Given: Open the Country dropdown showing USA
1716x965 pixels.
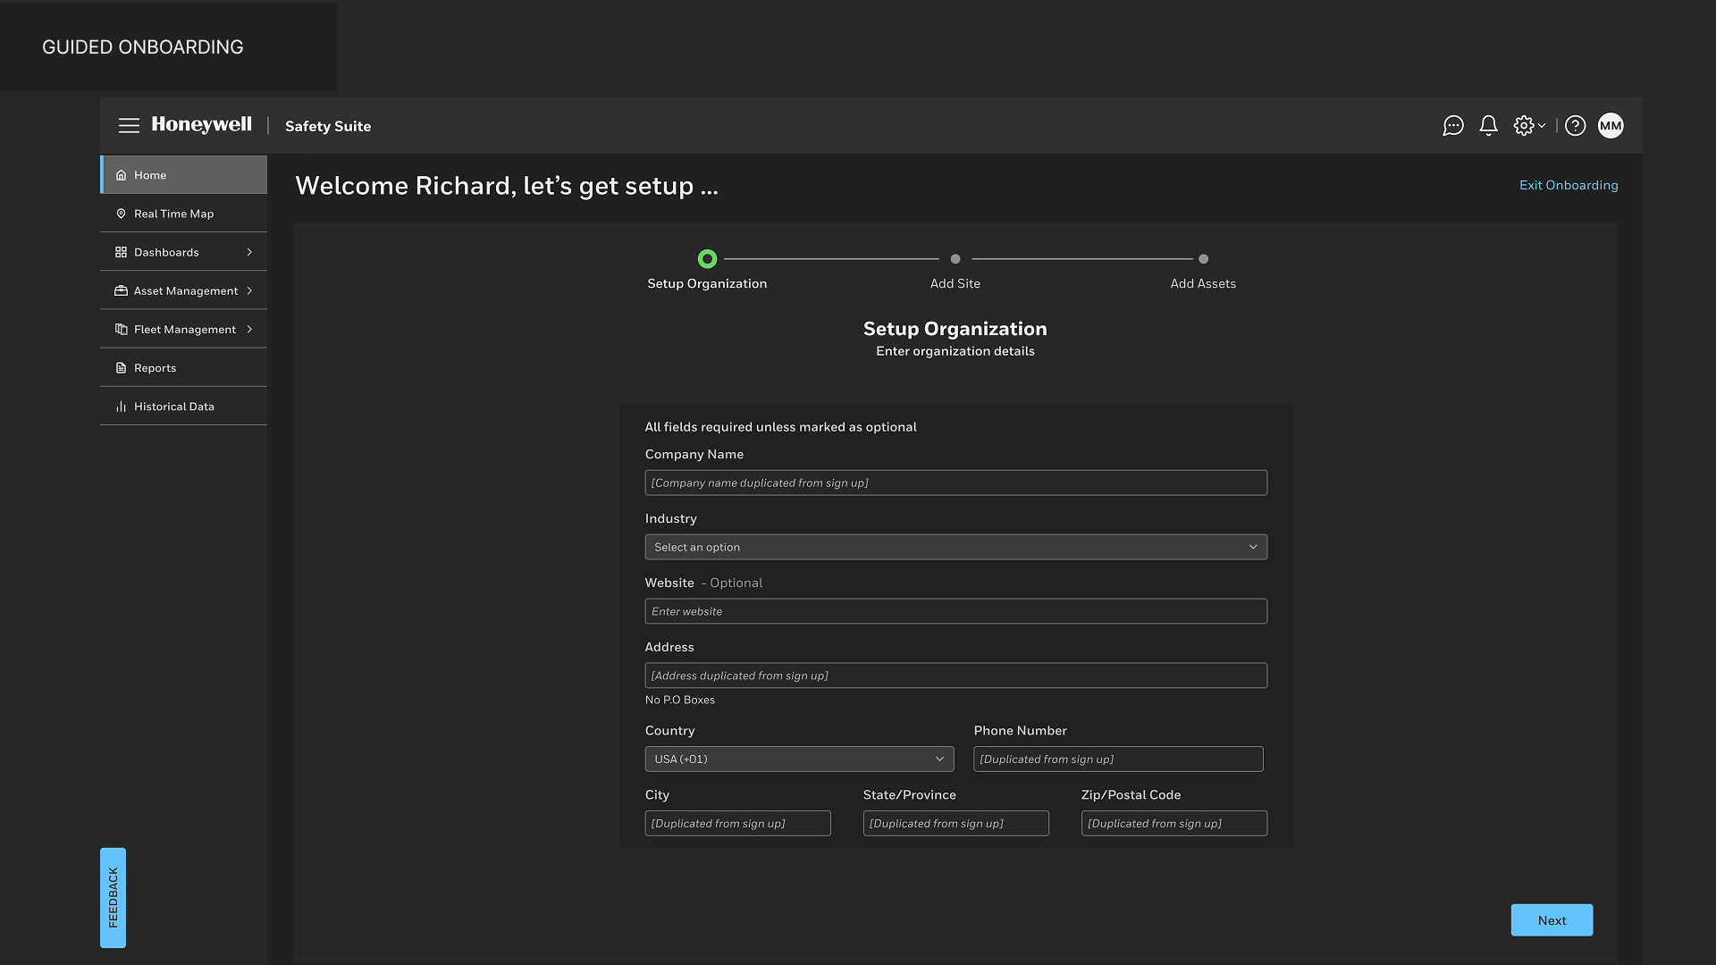Looking at the screenshot, I should 799,759.
